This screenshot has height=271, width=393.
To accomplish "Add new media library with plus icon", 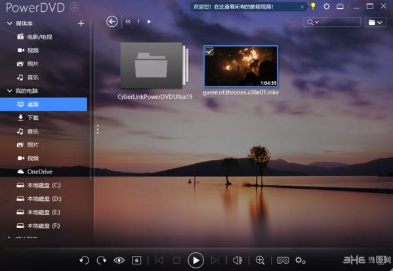I will (81, 24).
